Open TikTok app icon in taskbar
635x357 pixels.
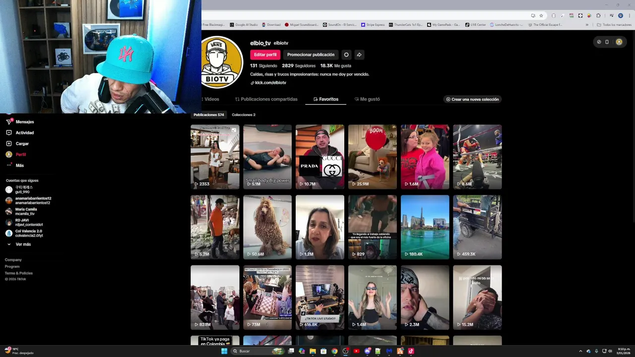click(411, 351)
